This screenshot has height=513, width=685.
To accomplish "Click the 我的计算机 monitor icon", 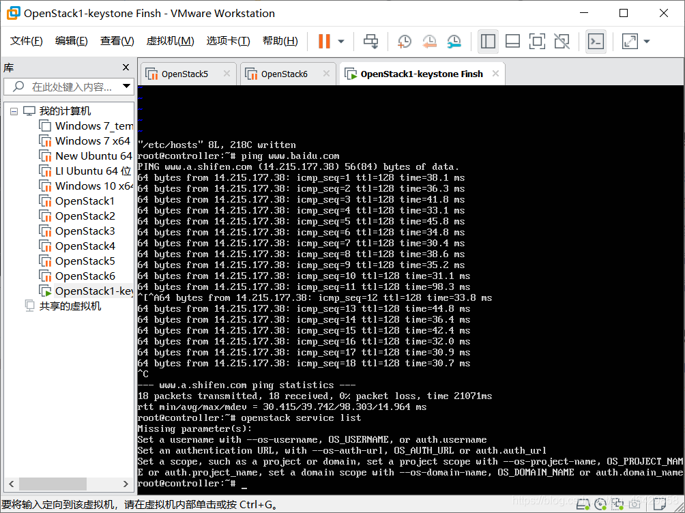I will coord(29,111).
